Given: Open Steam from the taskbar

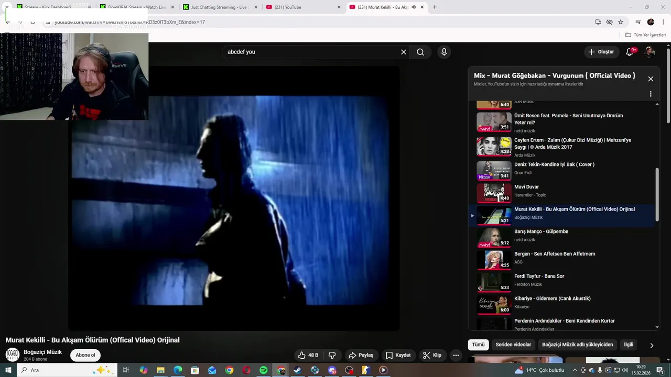Looking at the screenshot, I should (x=297, y=370).
